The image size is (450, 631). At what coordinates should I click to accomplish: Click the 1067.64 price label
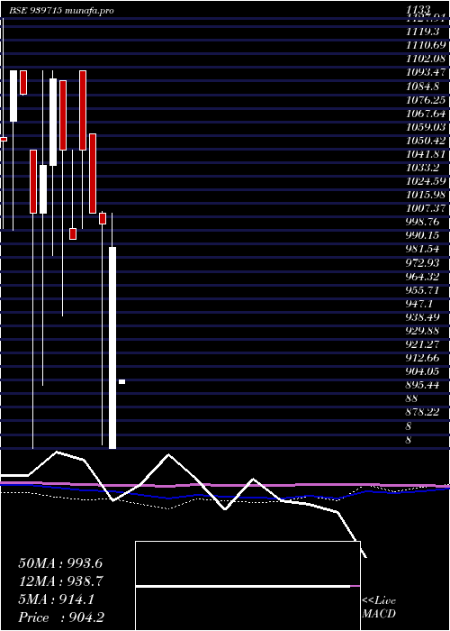point(426,113)
